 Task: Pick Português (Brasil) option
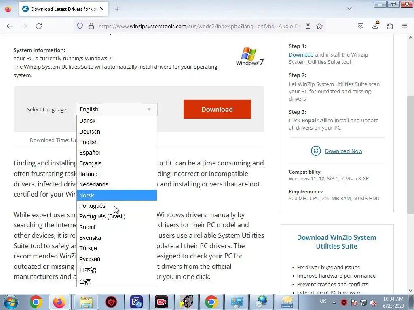click(x=117, y=216)
